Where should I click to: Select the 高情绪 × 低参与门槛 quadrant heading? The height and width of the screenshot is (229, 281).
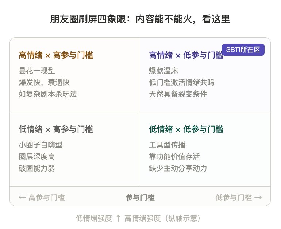pyautogui.click(x=186, y=55)
